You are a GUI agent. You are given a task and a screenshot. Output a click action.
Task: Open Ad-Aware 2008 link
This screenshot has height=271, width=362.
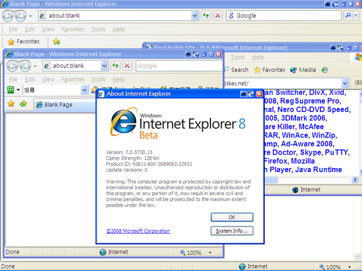pos(306,144)
